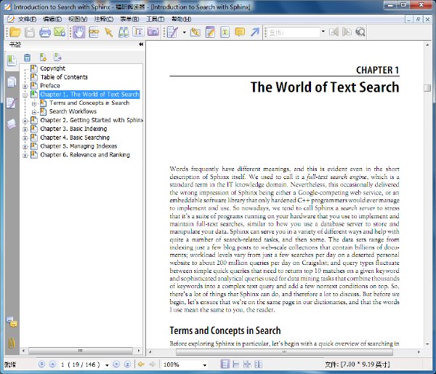The height and width of the screenshot is (374, 436).
Task: Open a file with the folder icon
Action: [x=15, y=32]
